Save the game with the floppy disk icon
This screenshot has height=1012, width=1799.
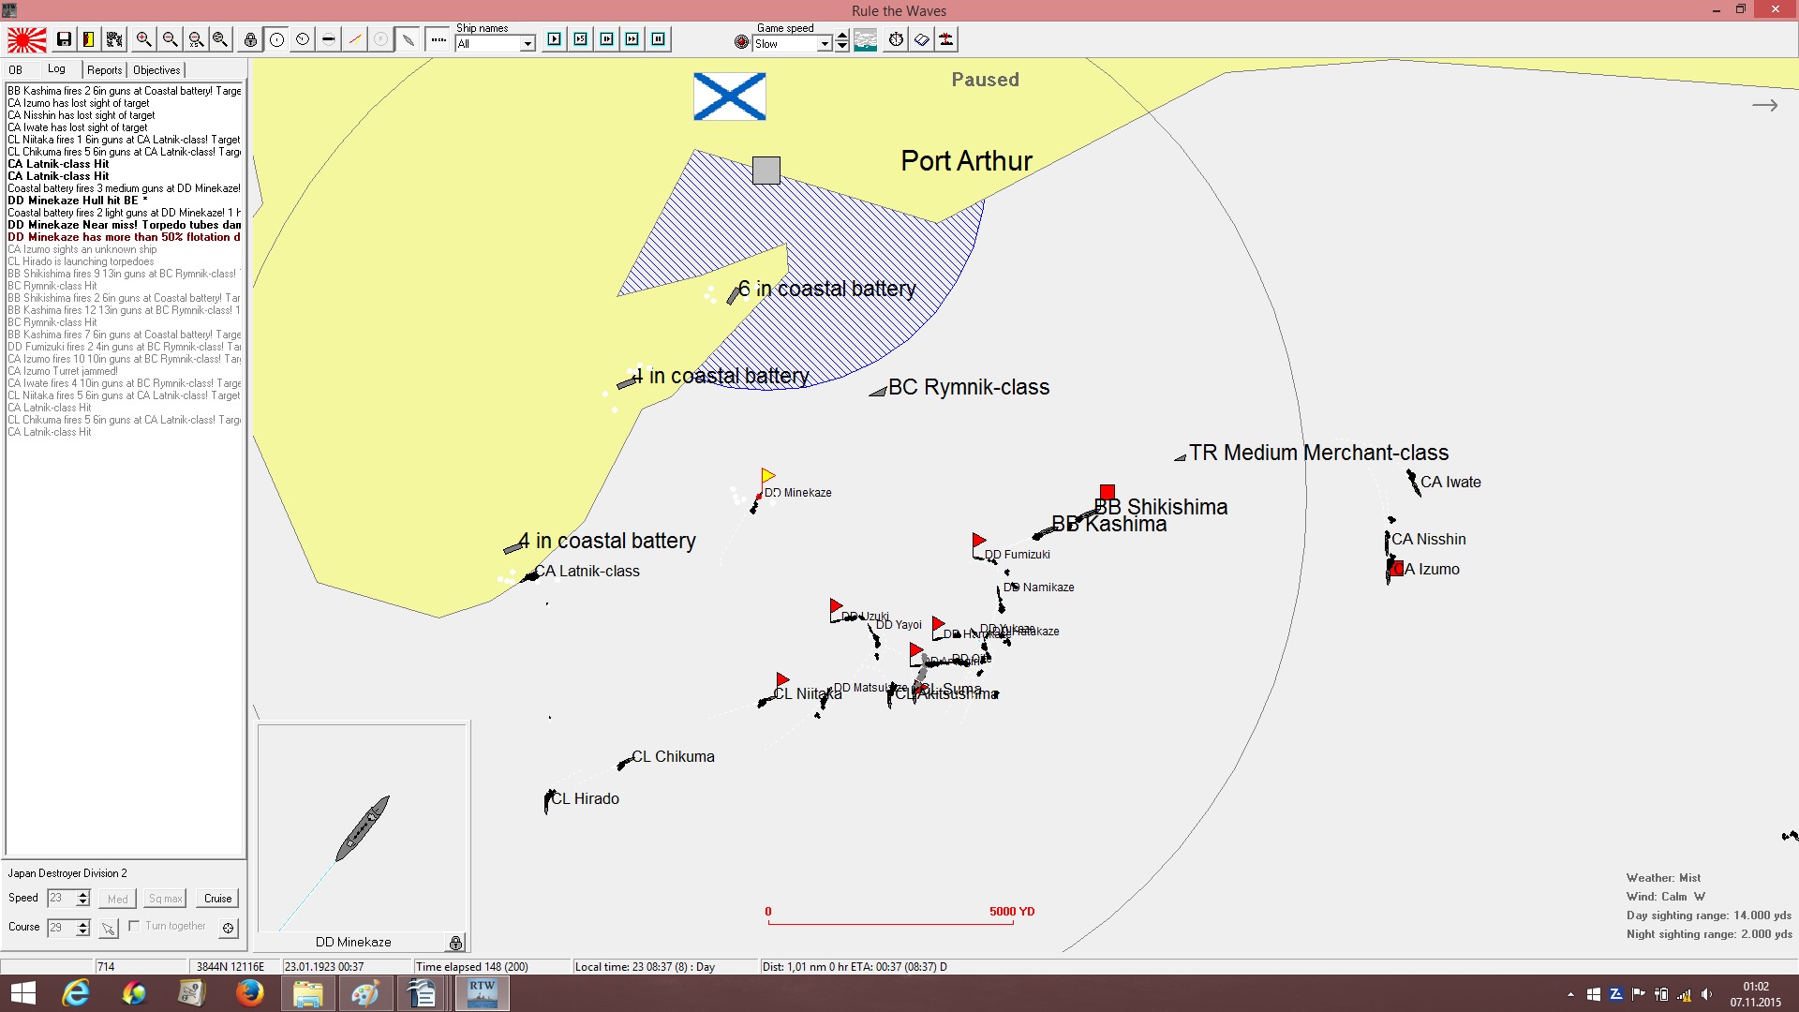click(64, 39)
